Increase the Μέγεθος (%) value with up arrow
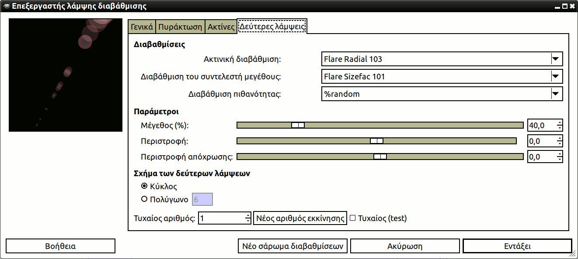This screenshot has height=259, width=578. [x=559, y=123]
